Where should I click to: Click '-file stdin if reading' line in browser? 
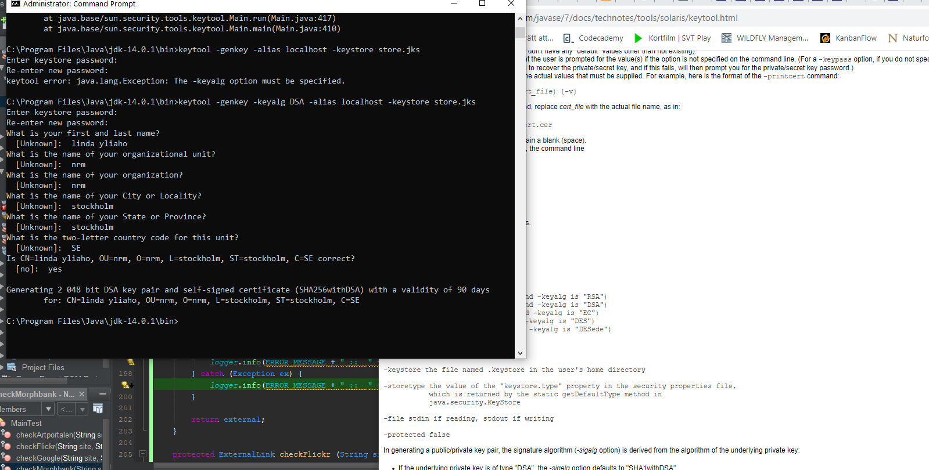pos(468,418)
